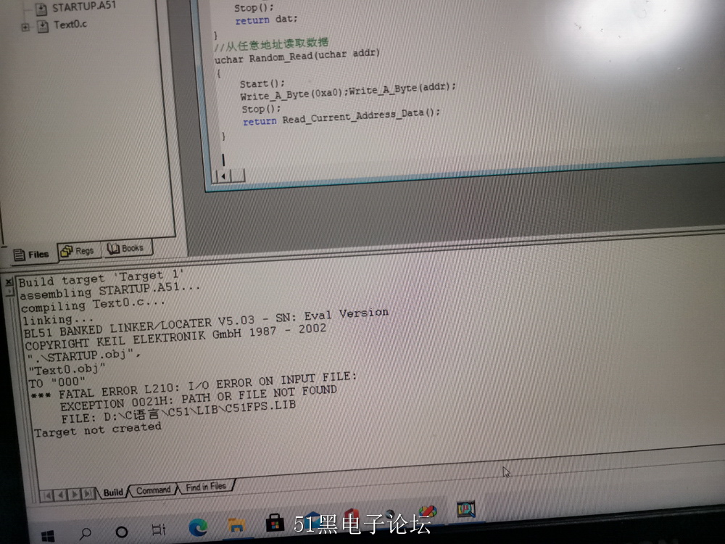The height and width of the screenshot is (544, 725).
Task: Select Text0.c in the project tree
Action: click(70, 25)
